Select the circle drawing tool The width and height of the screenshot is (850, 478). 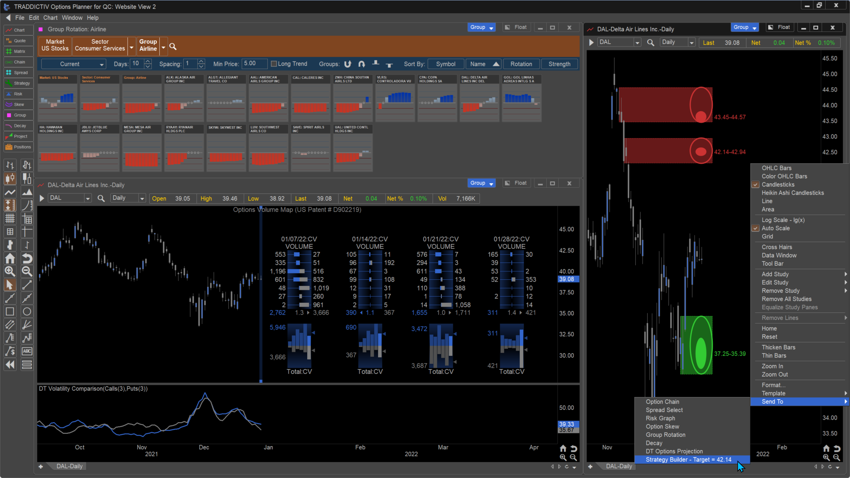click(27, 312)
